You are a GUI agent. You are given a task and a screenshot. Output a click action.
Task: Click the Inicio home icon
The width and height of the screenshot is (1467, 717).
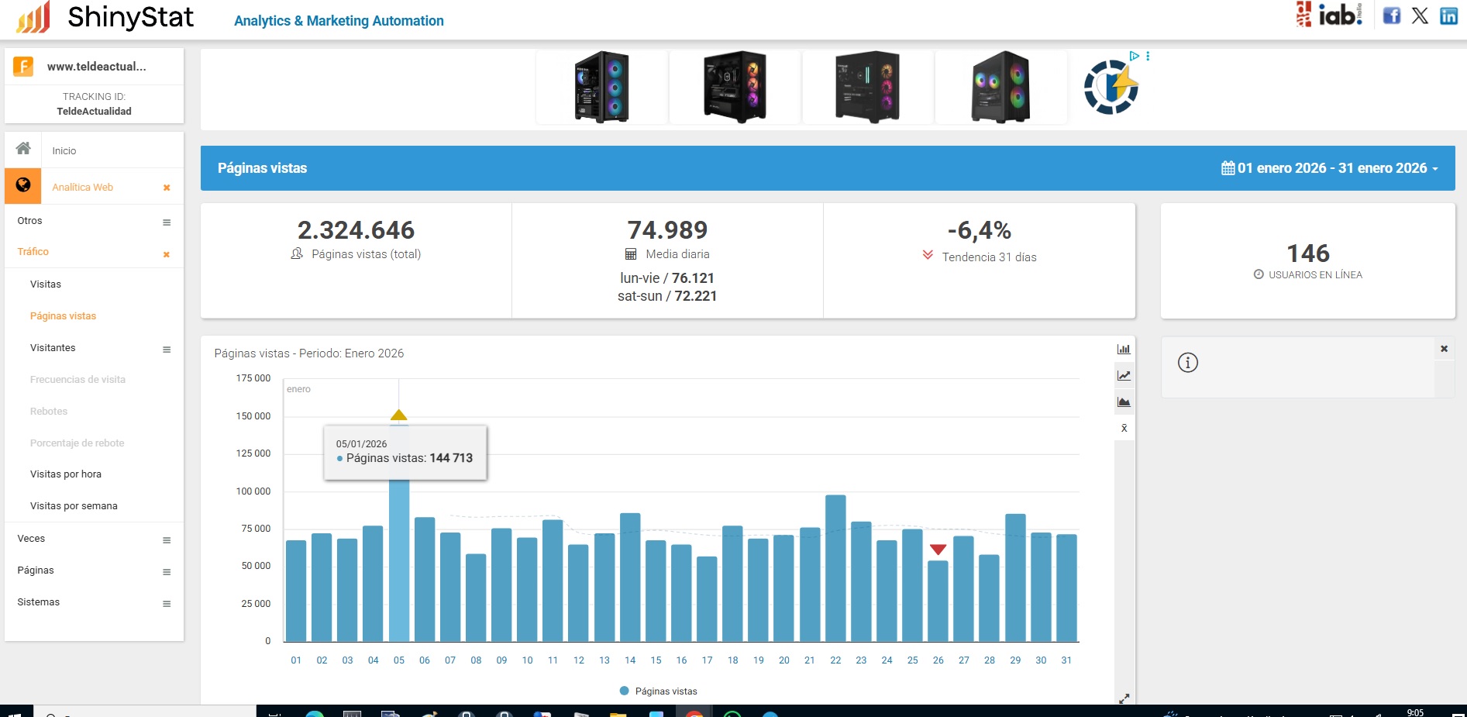click(24, 149)
